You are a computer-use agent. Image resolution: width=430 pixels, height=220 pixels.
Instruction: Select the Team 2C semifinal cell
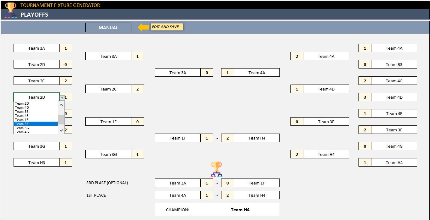click(108, 89)
